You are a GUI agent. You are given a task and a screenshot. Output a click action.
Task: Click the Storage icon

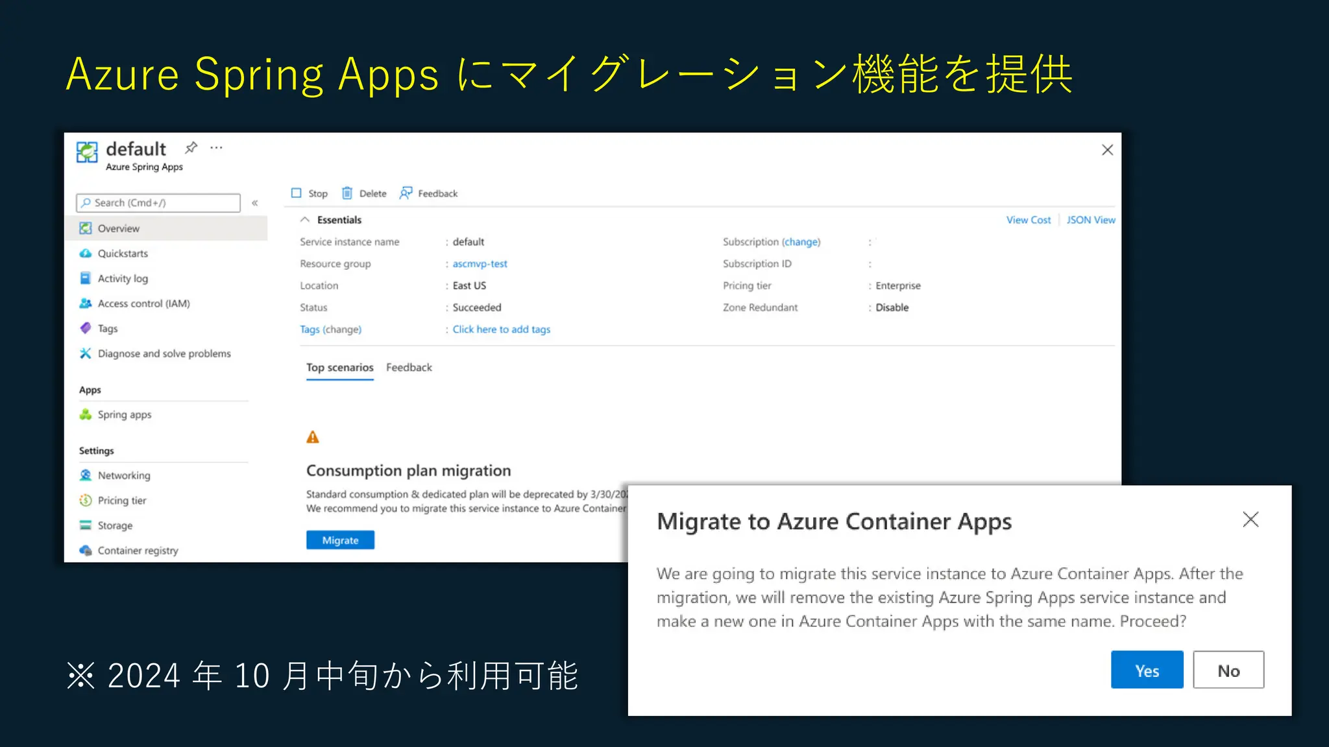point(85,525)
